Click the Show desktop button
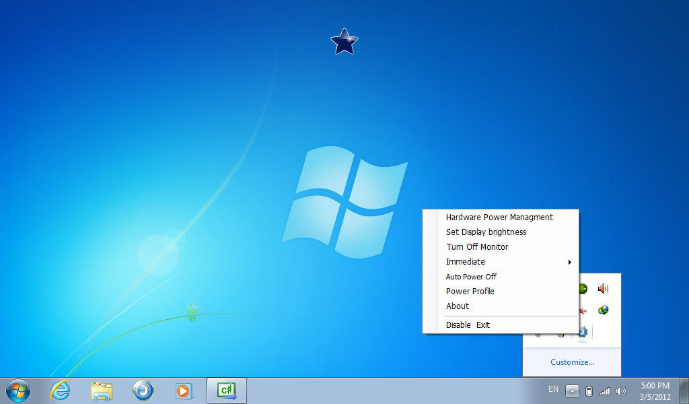 pos(685,391)
